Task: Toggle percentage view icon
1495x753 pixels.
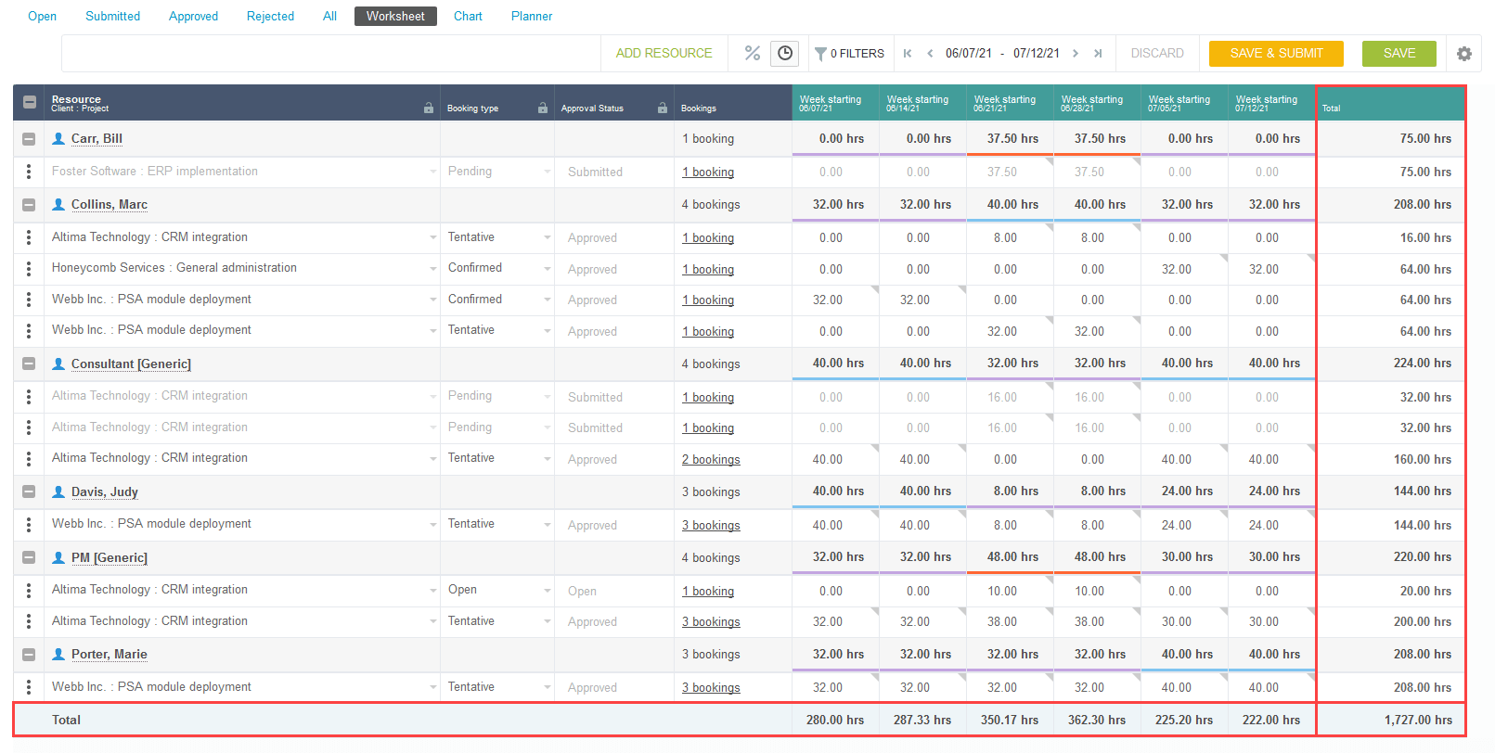Action: pyautogui.click(x=753, y=53)
